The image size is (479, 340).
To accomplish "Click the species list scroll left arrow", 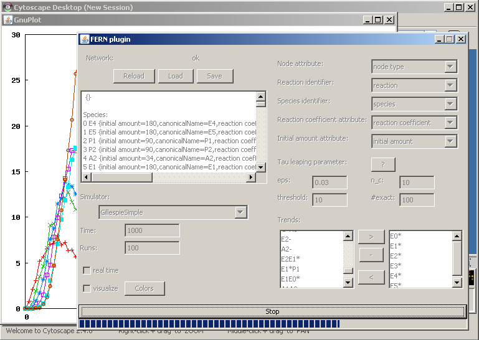I will [87, 177].
